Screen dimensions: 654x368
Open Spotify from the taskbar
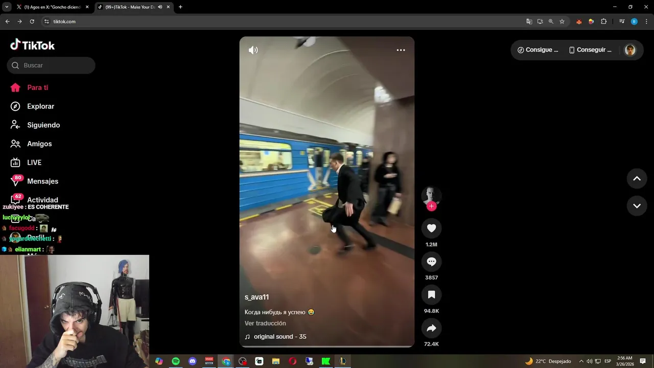(176, 361)
